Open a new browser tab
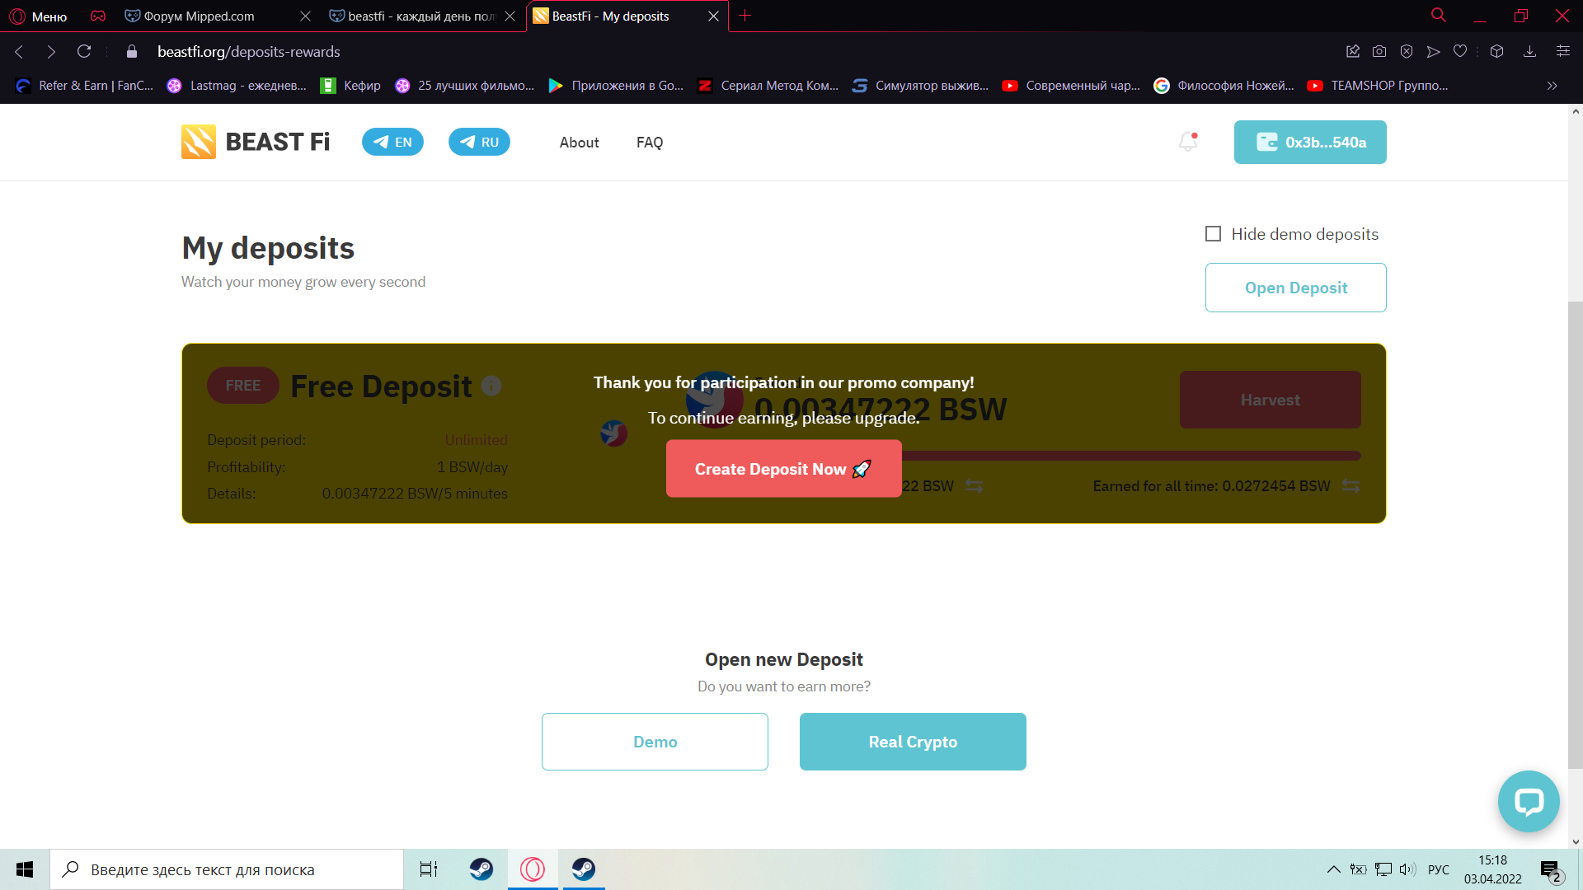The width and height of the screenshot is (1583, 890). click(x=745, y=16)
